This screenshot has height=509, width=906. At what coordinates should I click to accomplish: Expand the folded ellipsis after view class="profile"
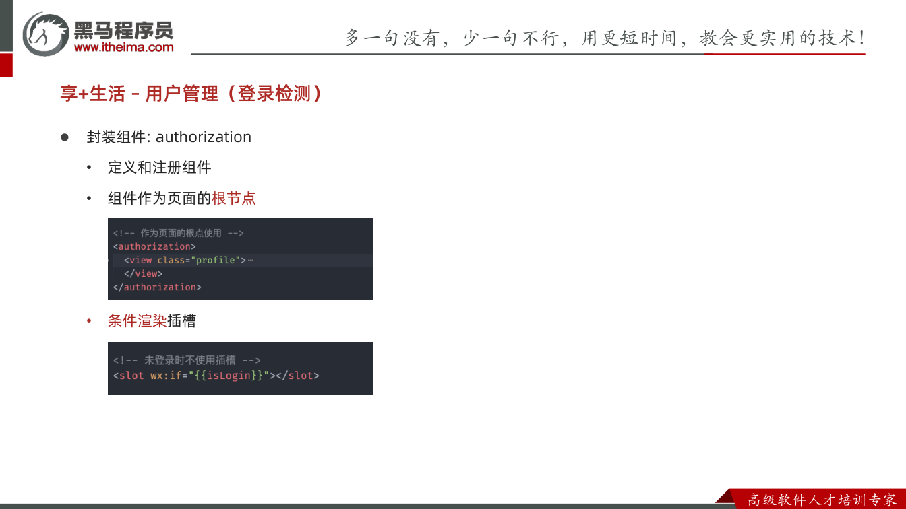pos(250,261)
